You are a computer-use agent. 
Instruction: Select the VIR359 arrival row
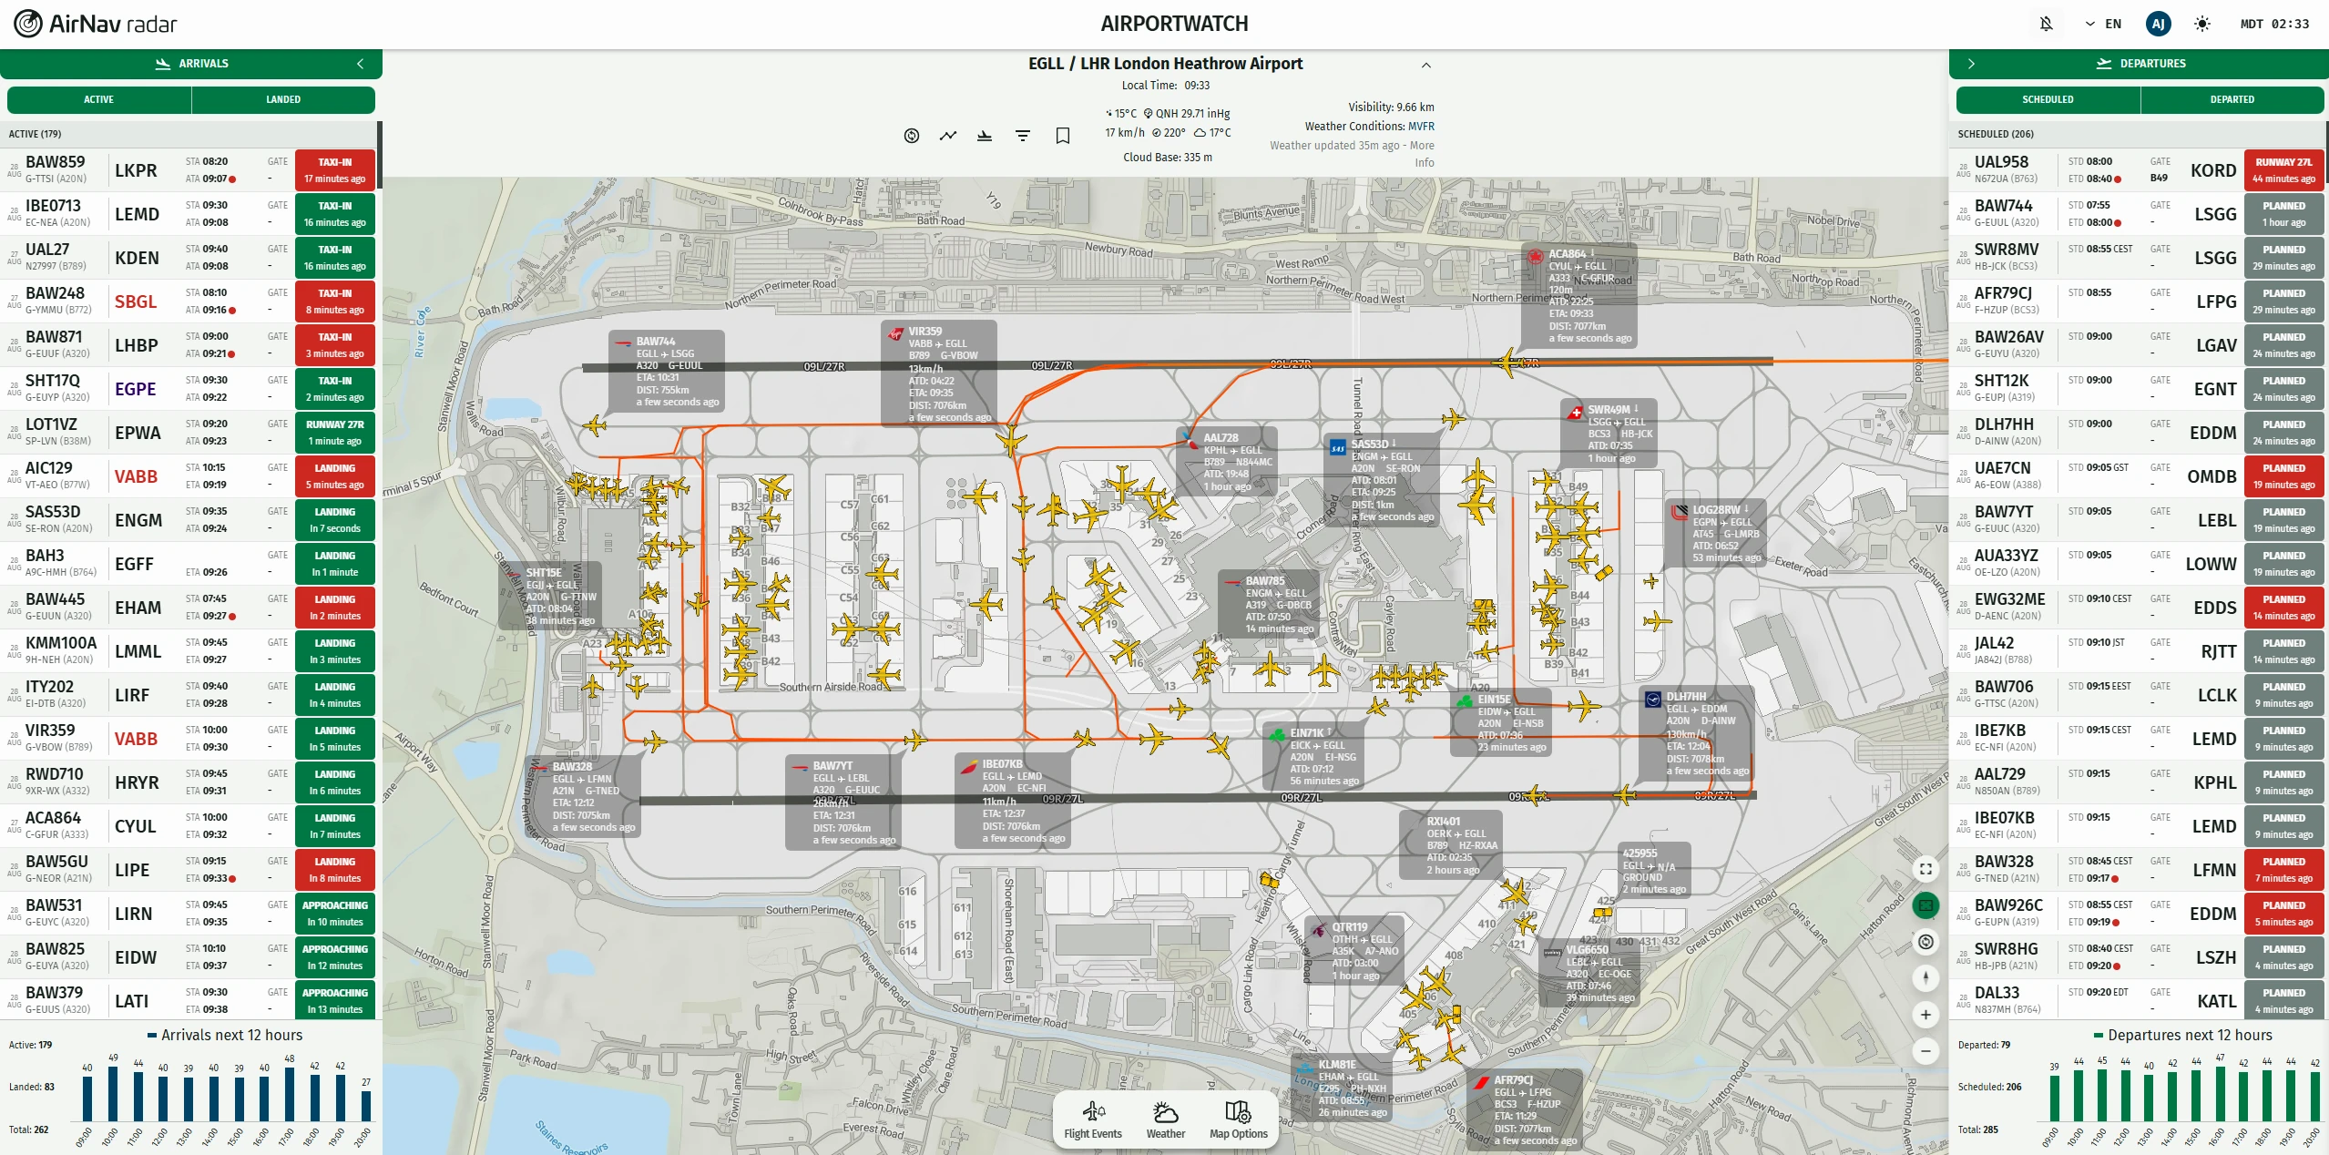[x=190, y=739]
